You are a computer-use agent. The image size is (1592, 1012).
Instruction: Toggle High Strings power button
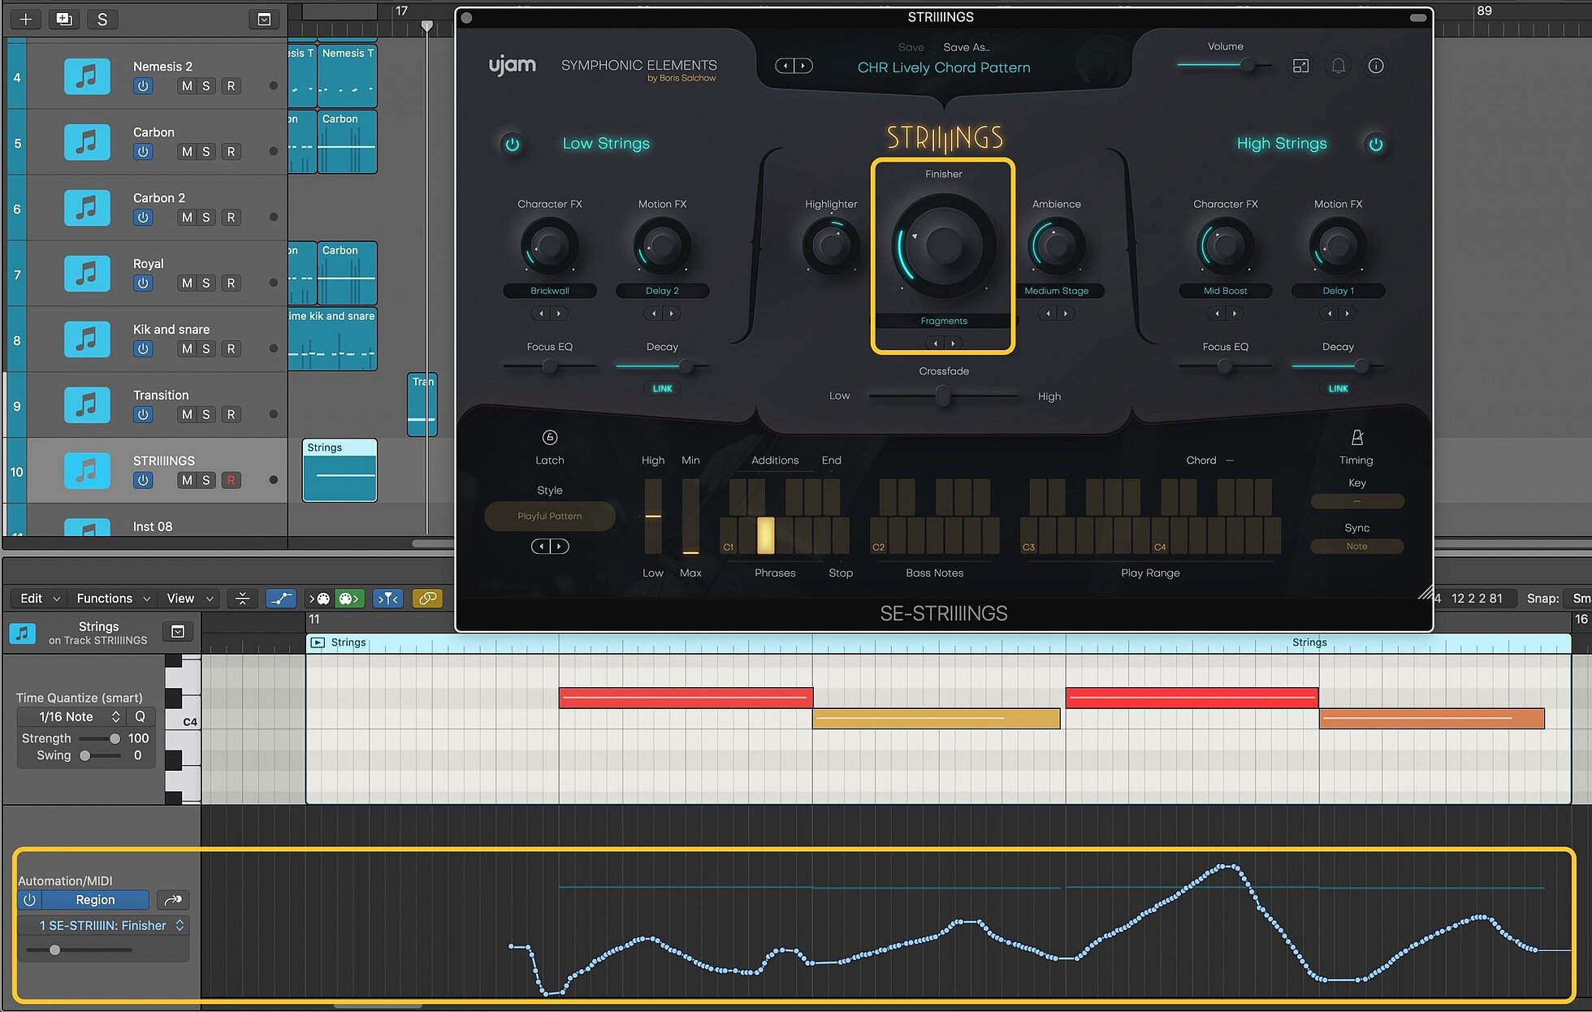tap(1376, 145)
